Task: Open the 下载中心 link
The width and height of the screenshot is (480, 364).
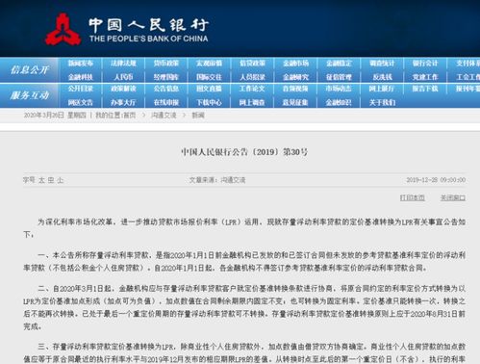Action: [209, 102]
